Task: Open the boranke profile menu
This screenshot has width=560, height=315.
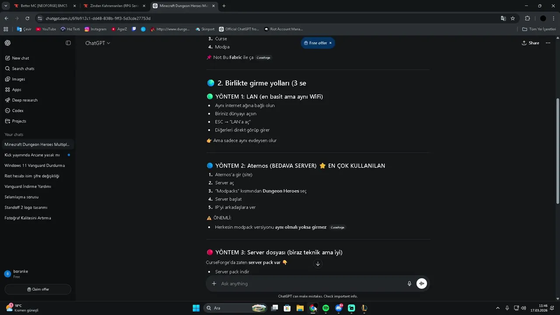Action: pos(37,274)
